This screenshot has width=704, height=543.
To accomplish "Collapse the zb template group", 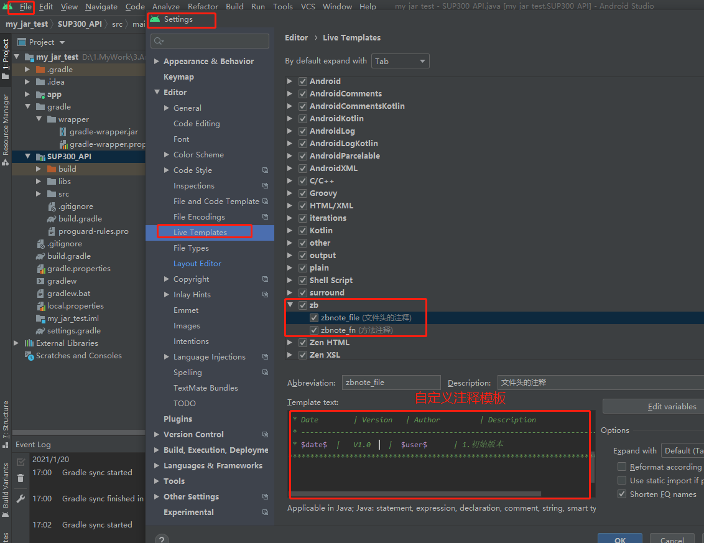I will pos(290,305).
